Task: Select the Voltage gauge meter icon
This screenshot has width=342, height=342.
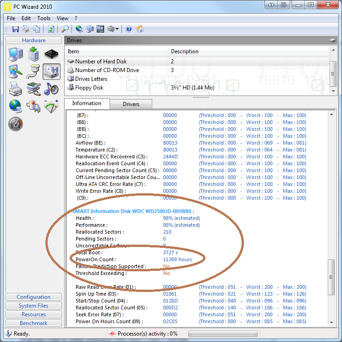Action: tap(51, 107)
